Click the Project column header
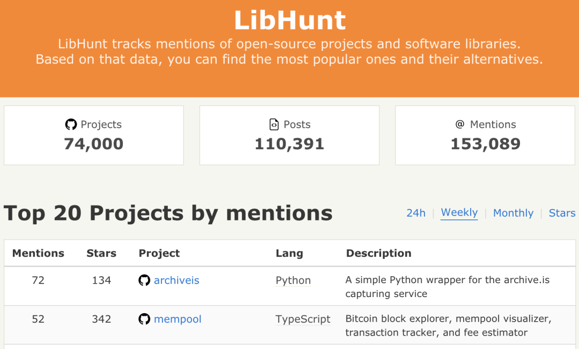Viewport: 579px width, 349px height. [x=159, y=253]
